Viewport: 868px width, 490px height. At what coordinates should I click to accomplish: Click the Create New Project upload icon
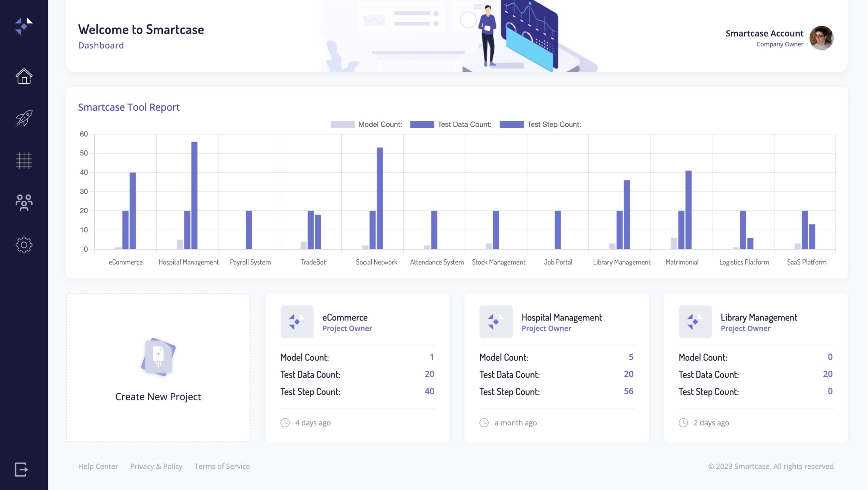(x=158, y=357)
